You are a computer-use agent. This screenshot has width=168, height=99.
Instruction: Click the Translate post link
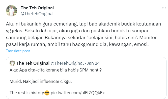tap(18, 51)
